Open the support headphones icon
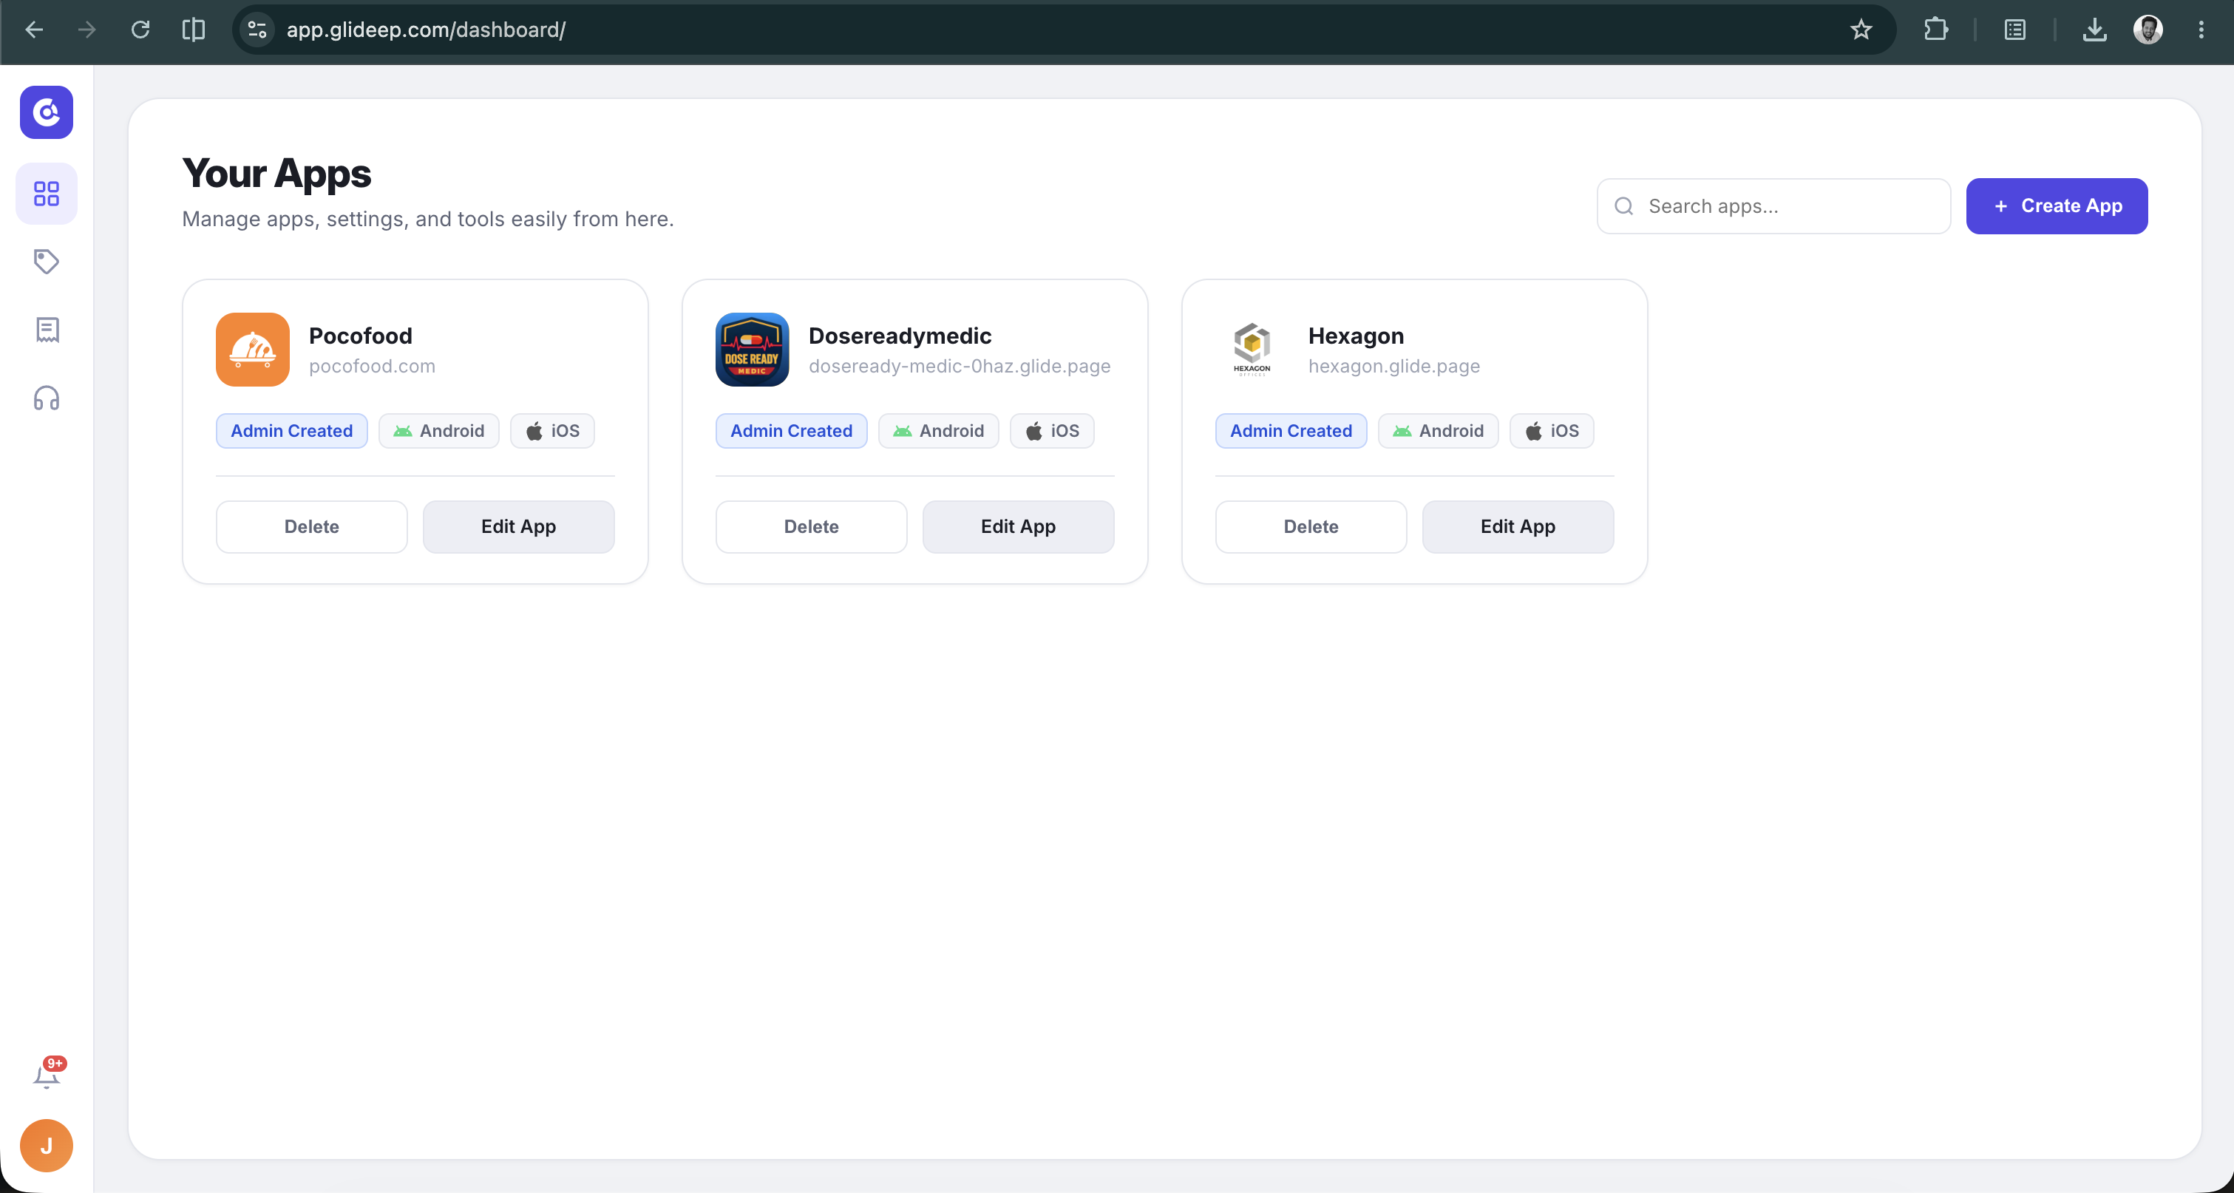The image size is (2234, 1193). tap(47, 398)
